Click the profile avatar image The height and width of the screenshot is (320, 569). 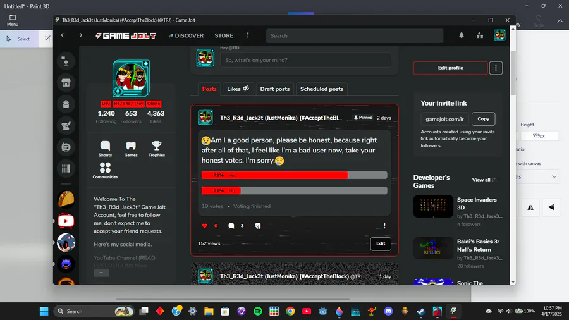(x=131, y=78)
